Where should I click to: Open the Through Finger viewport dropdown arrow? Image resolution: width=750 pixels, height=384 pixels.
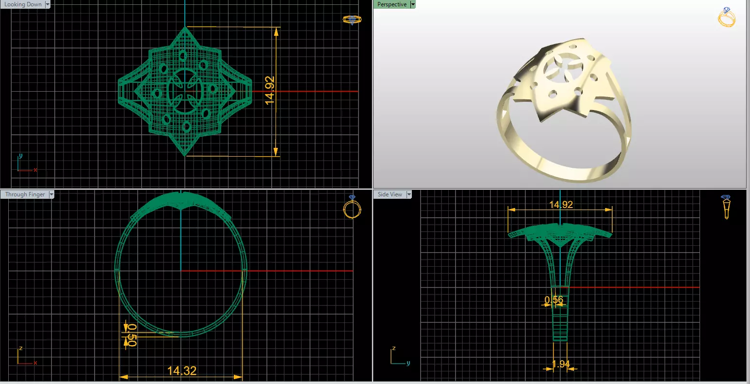51,194
